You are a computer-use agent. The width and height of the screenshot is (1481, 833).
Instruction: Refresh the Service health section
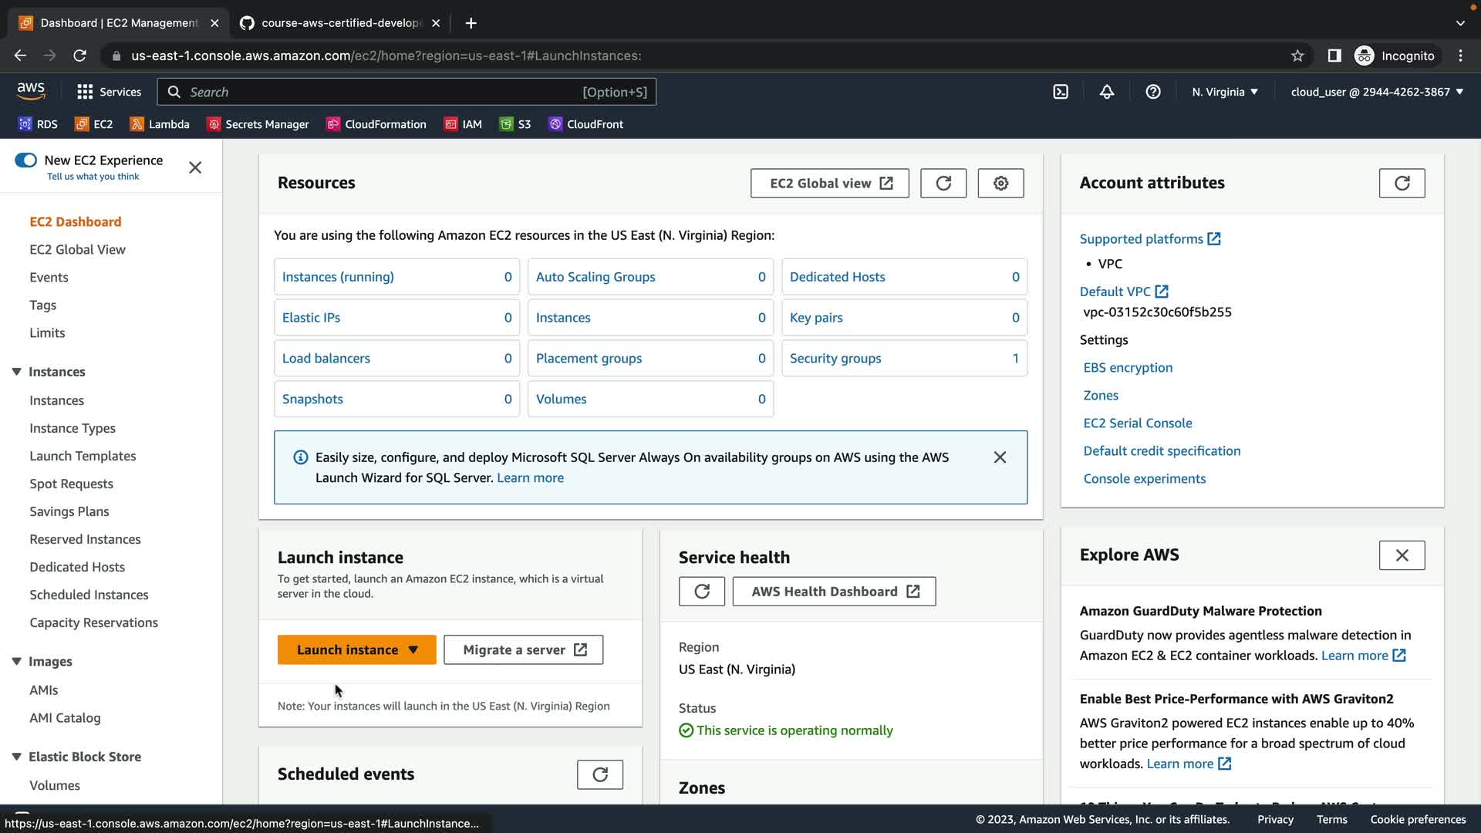(x=701, y=592)
